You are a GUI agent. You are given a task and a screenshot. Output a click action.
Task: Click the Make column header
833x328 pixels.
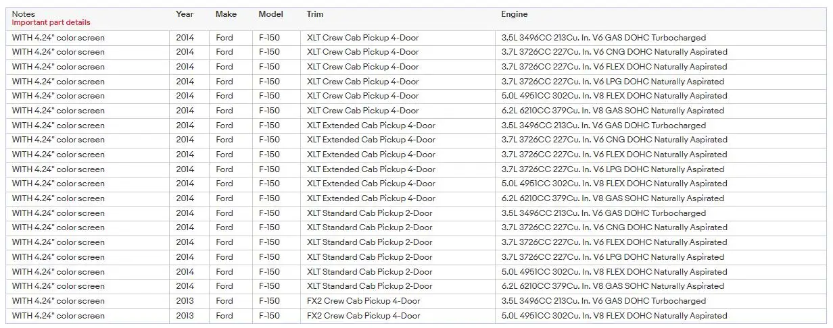click(226, 13)
